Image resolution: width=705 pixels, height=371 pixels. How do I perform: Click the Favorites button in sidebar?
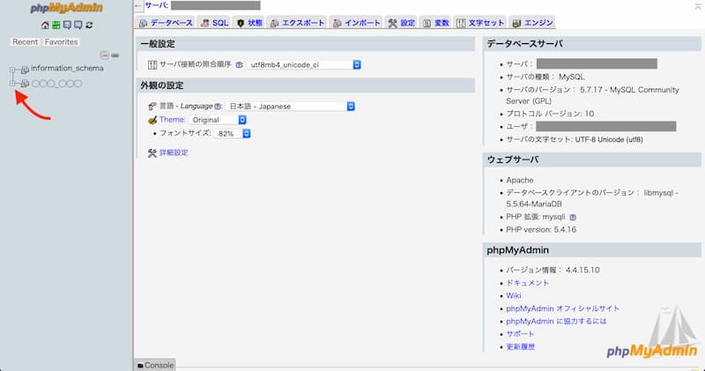coord(61,41)
